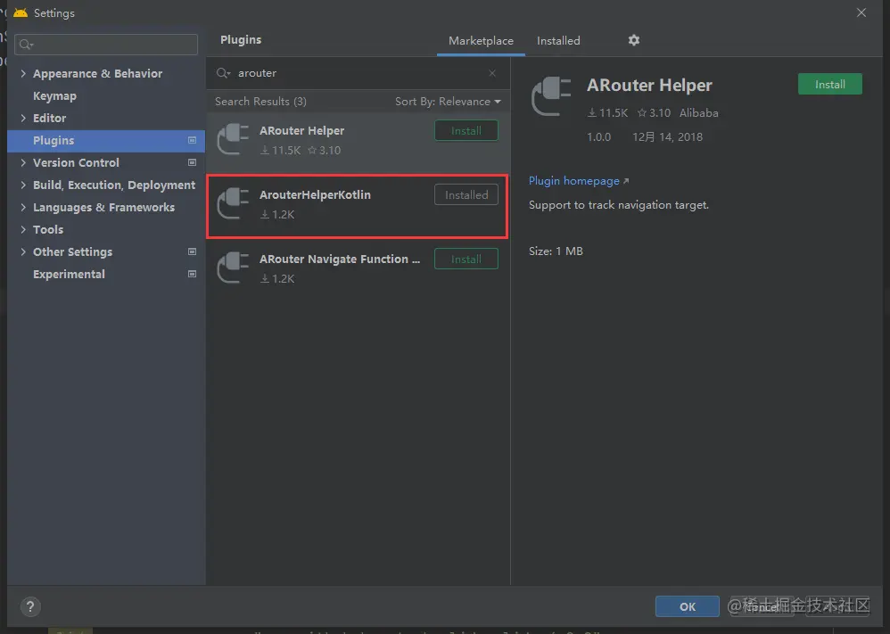Click the ARouter Helper plug icon in the results list
Viewport: 890px width, 634px height.
[x=234, y=140]
